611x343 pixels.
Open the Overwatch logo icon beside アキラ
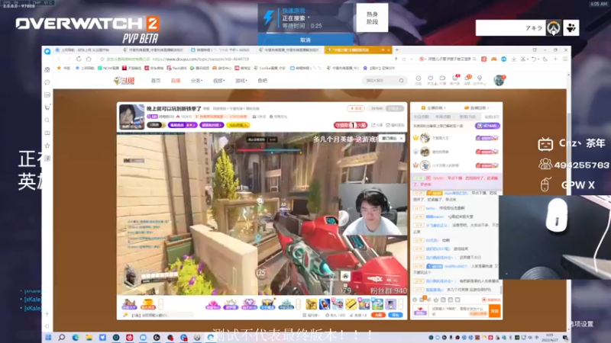click(x=553, y=28)
